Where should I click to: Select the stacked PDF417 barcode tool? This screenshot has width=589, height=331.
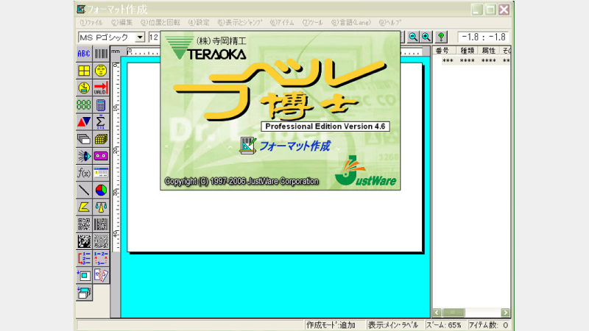(101, 224)
